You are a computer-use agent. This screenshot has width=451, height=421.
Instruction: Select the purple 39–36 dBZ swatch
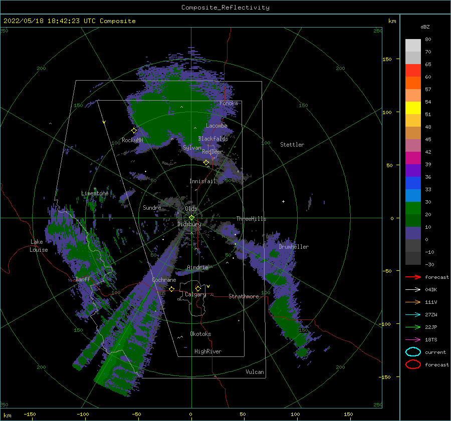coord(413,171)
